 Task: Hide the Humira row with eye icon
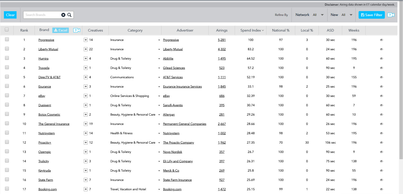(382, 59)
